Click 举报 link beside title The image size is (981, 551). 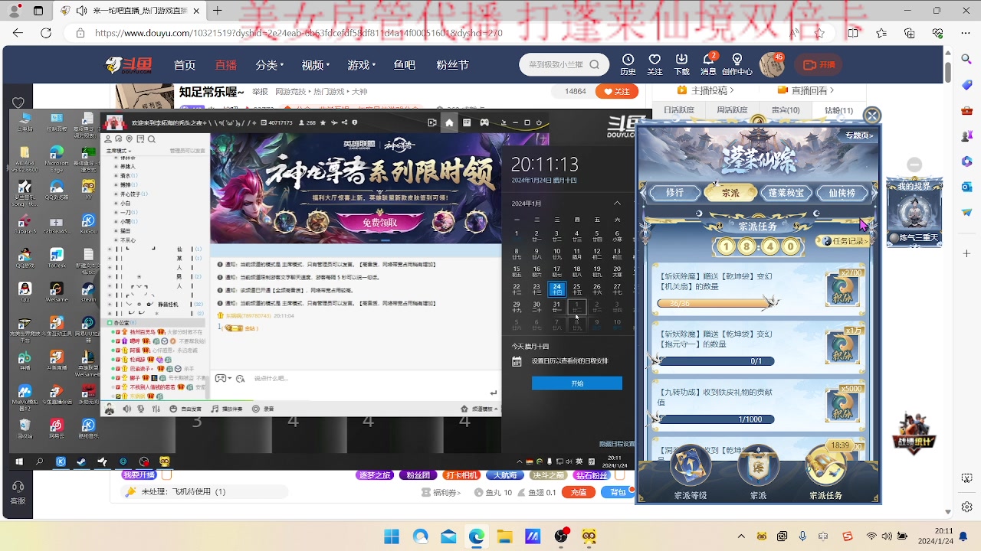tap(261, 92)
